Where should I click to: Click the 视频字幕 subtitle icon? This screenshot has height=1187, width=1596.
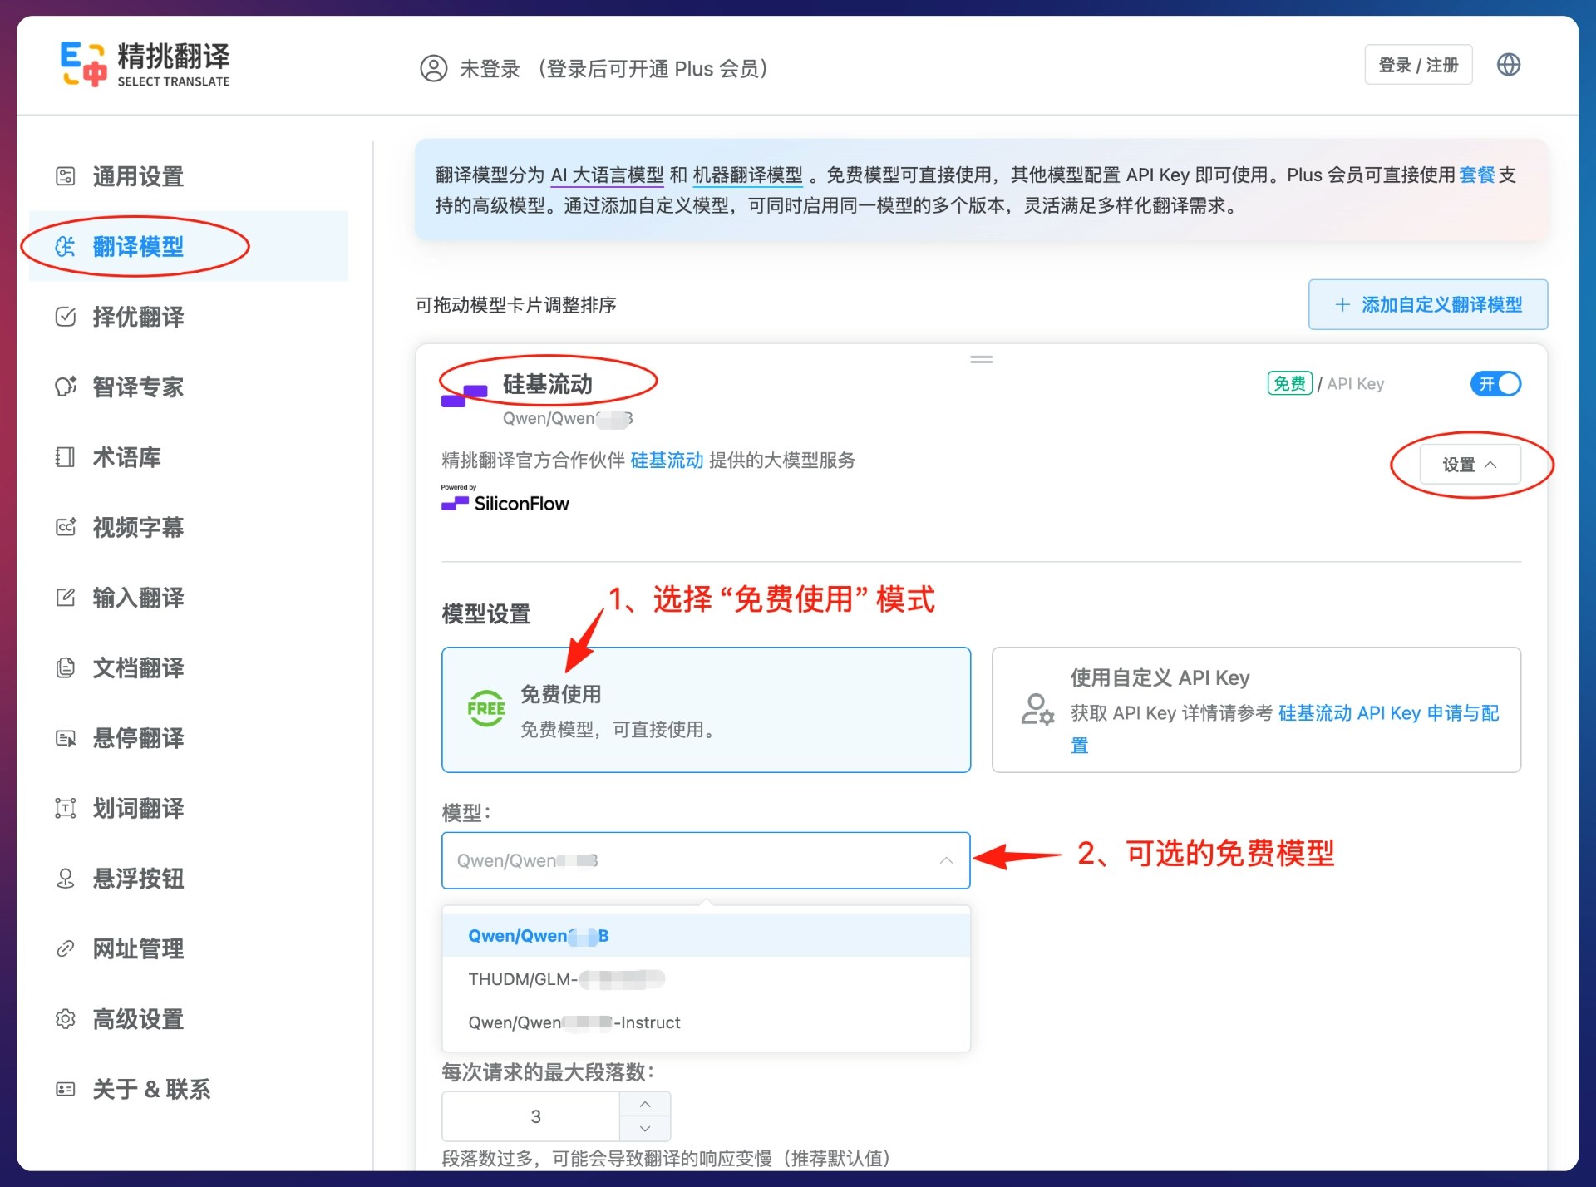click(66, 527)
